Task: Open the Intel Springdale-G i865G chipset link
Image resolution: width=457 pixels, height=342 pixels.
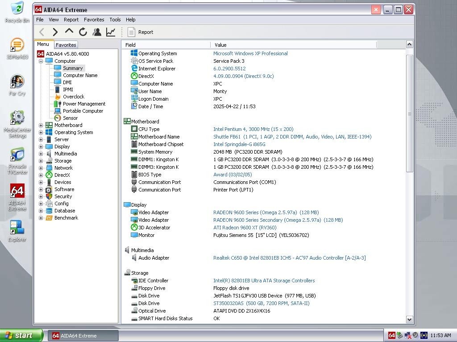Action: [x=239, y=144]
